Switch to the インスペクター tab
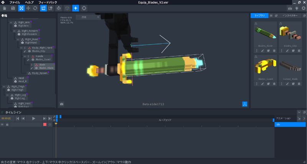The height and width of the screenshot is (164, 307). click(x=290, y=16)
